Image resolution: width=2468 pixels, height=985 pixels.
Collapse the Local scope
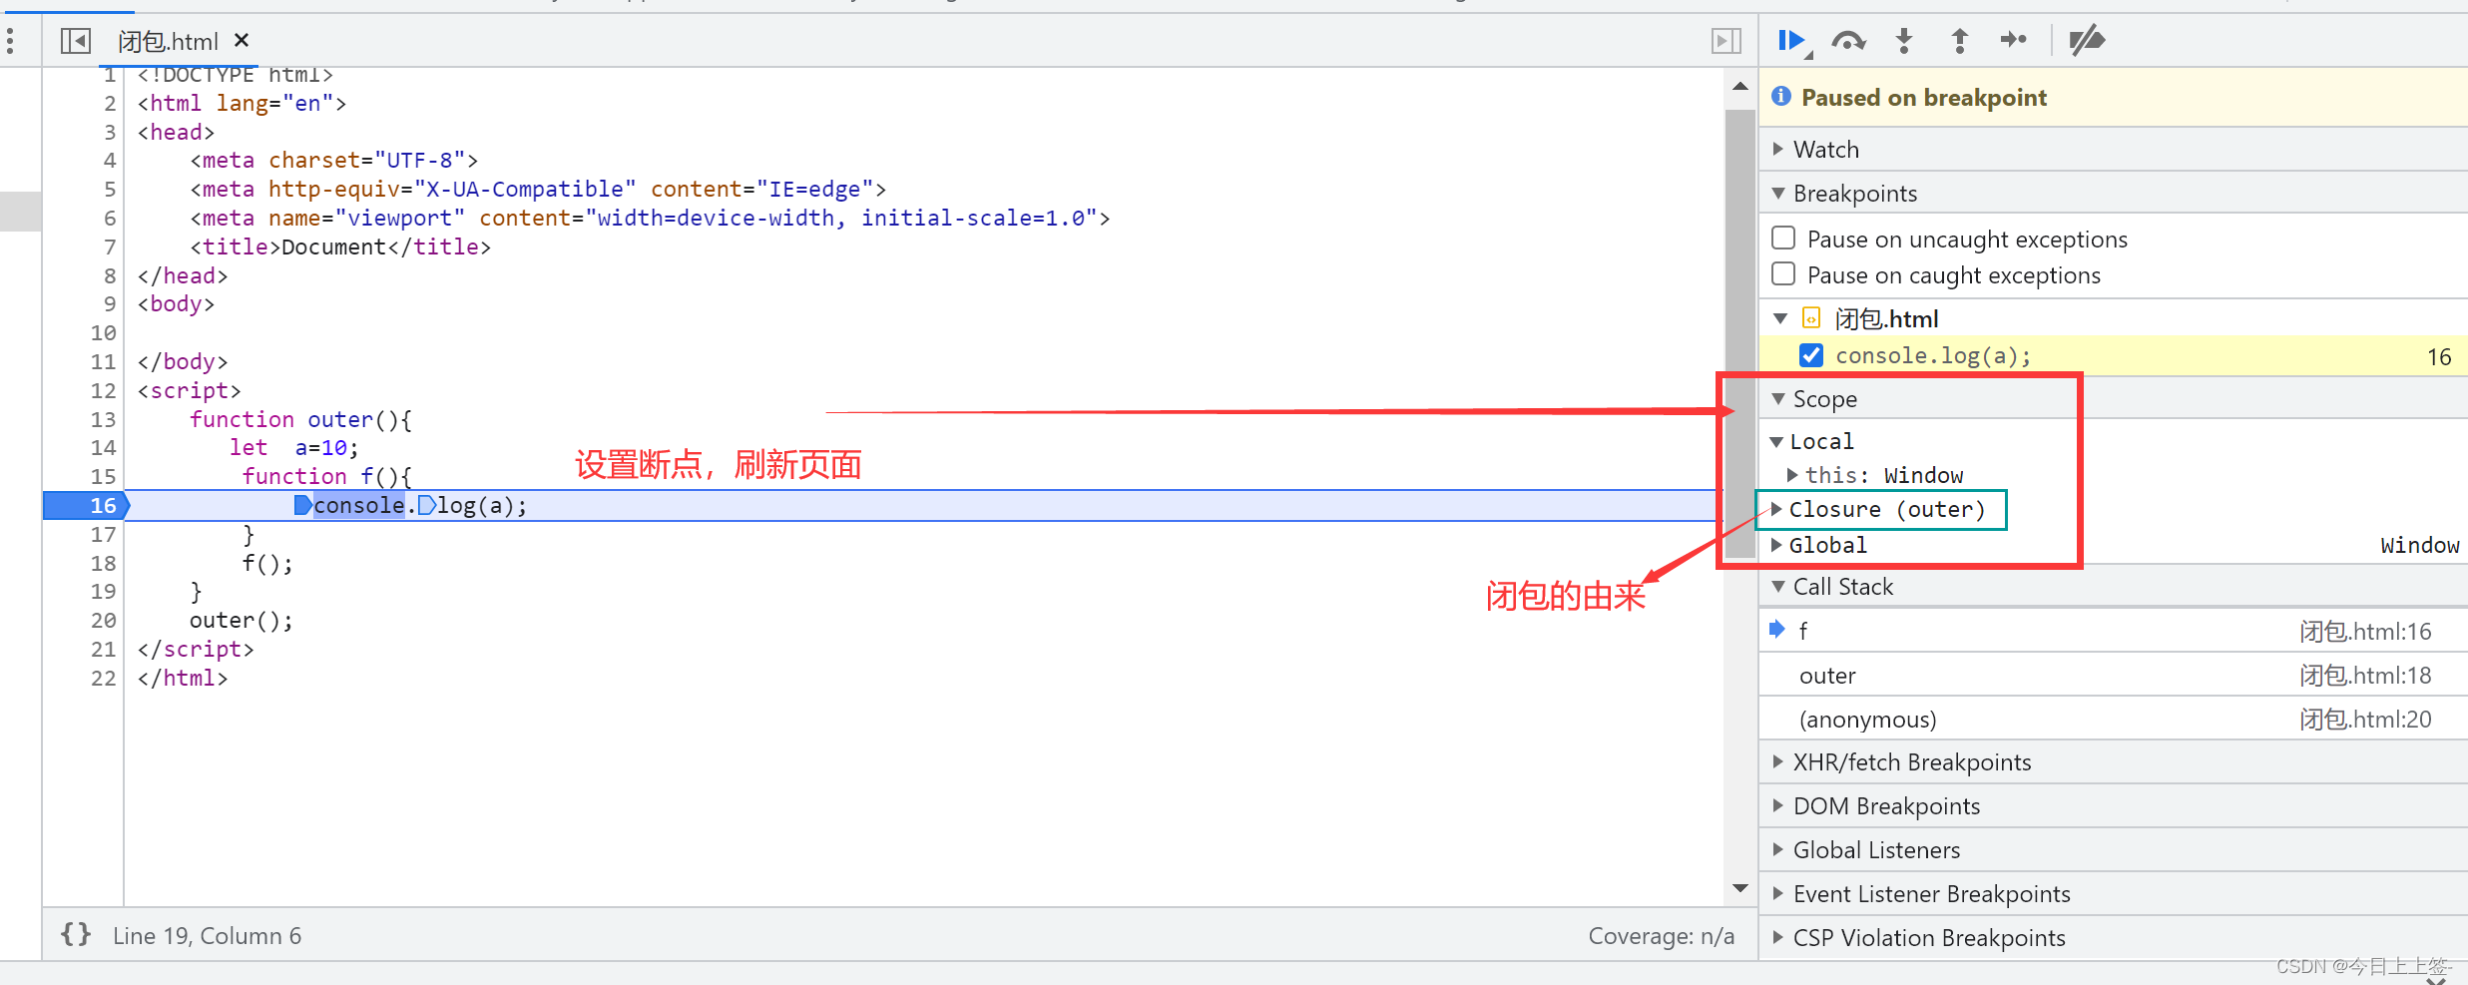[1776, 441]
